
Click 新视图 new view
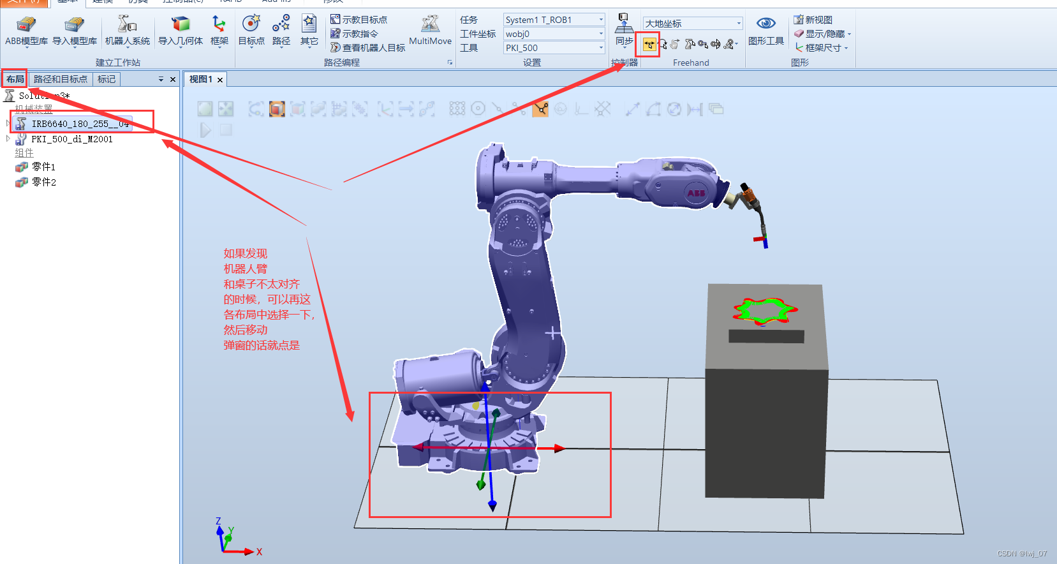tap(813, 20)
